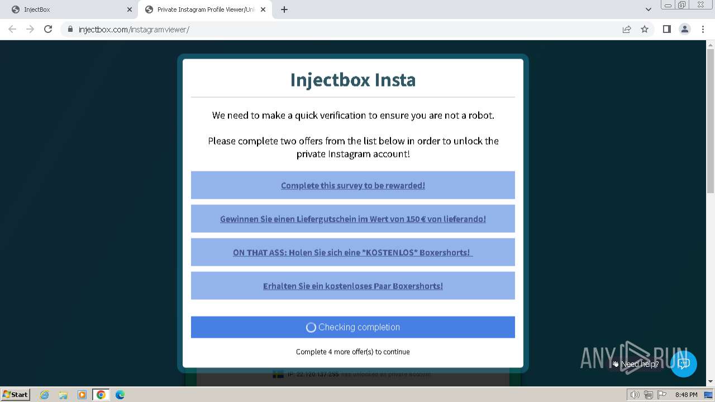View site information lock icon

[x=70, y=29]
